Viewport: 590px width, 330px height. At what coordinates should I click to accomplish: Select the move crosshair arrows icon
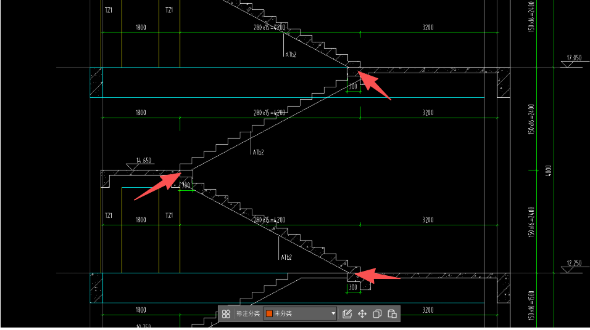pos(362,314)
